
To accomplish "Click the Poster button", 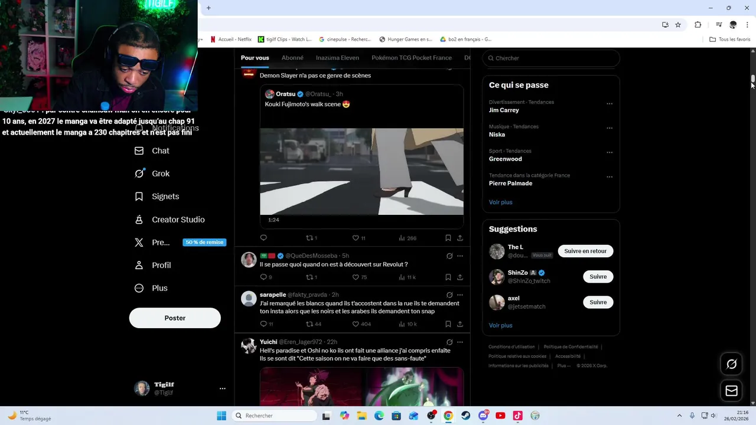I will pyautogui.click(x=175, y=318).
